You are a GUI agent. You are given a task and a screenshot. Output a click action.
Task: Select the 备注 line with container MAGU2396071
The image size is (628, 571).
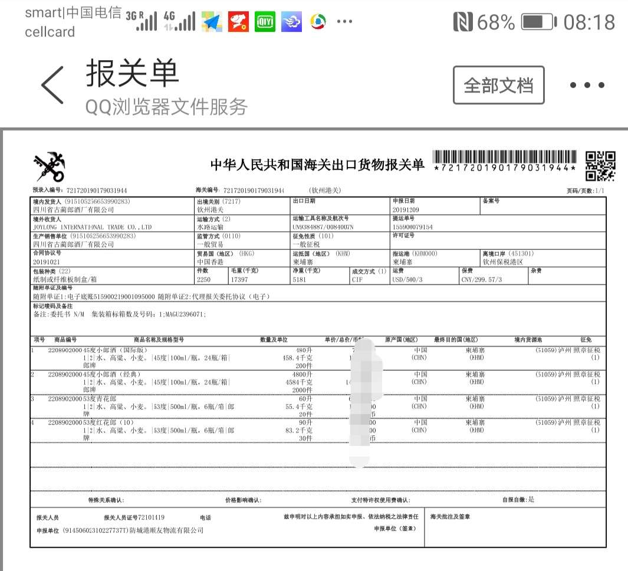pos(119,314)
